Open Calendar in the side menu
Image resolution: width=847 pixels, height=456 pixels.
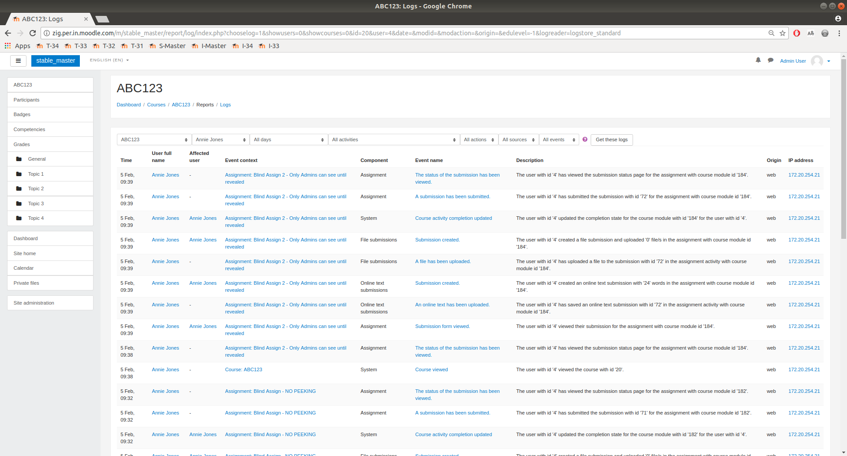click(x=50, y=268)
